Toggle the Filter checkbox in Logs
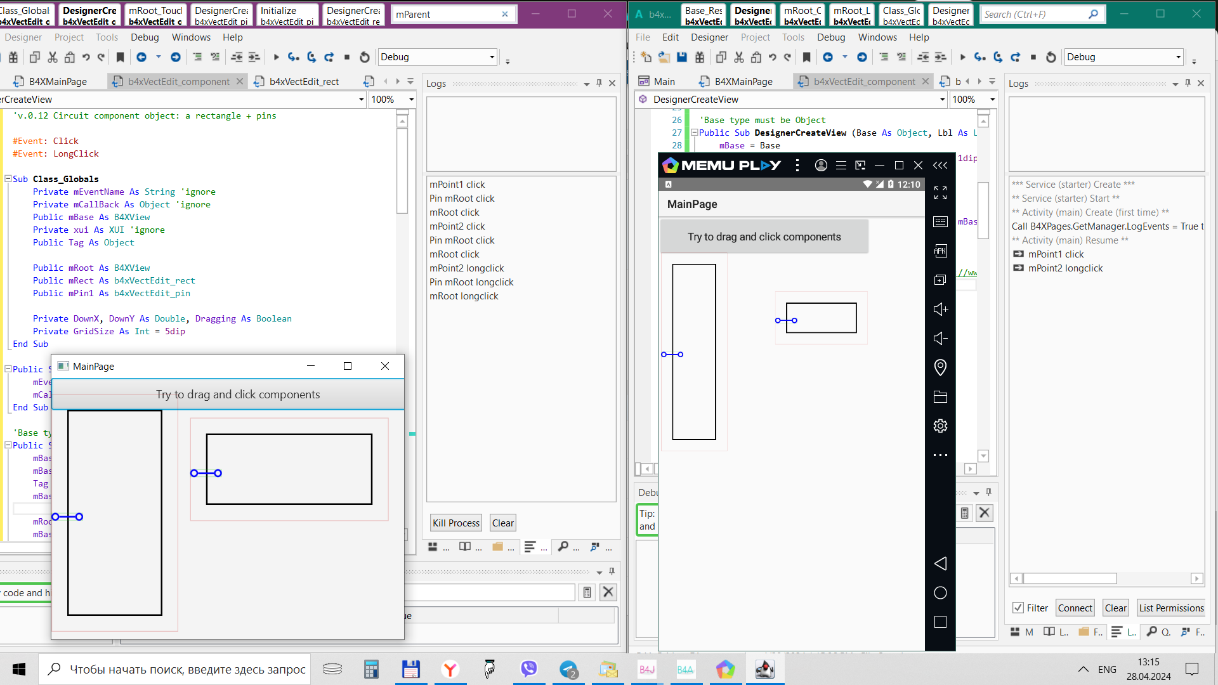 coord(1018,608)
